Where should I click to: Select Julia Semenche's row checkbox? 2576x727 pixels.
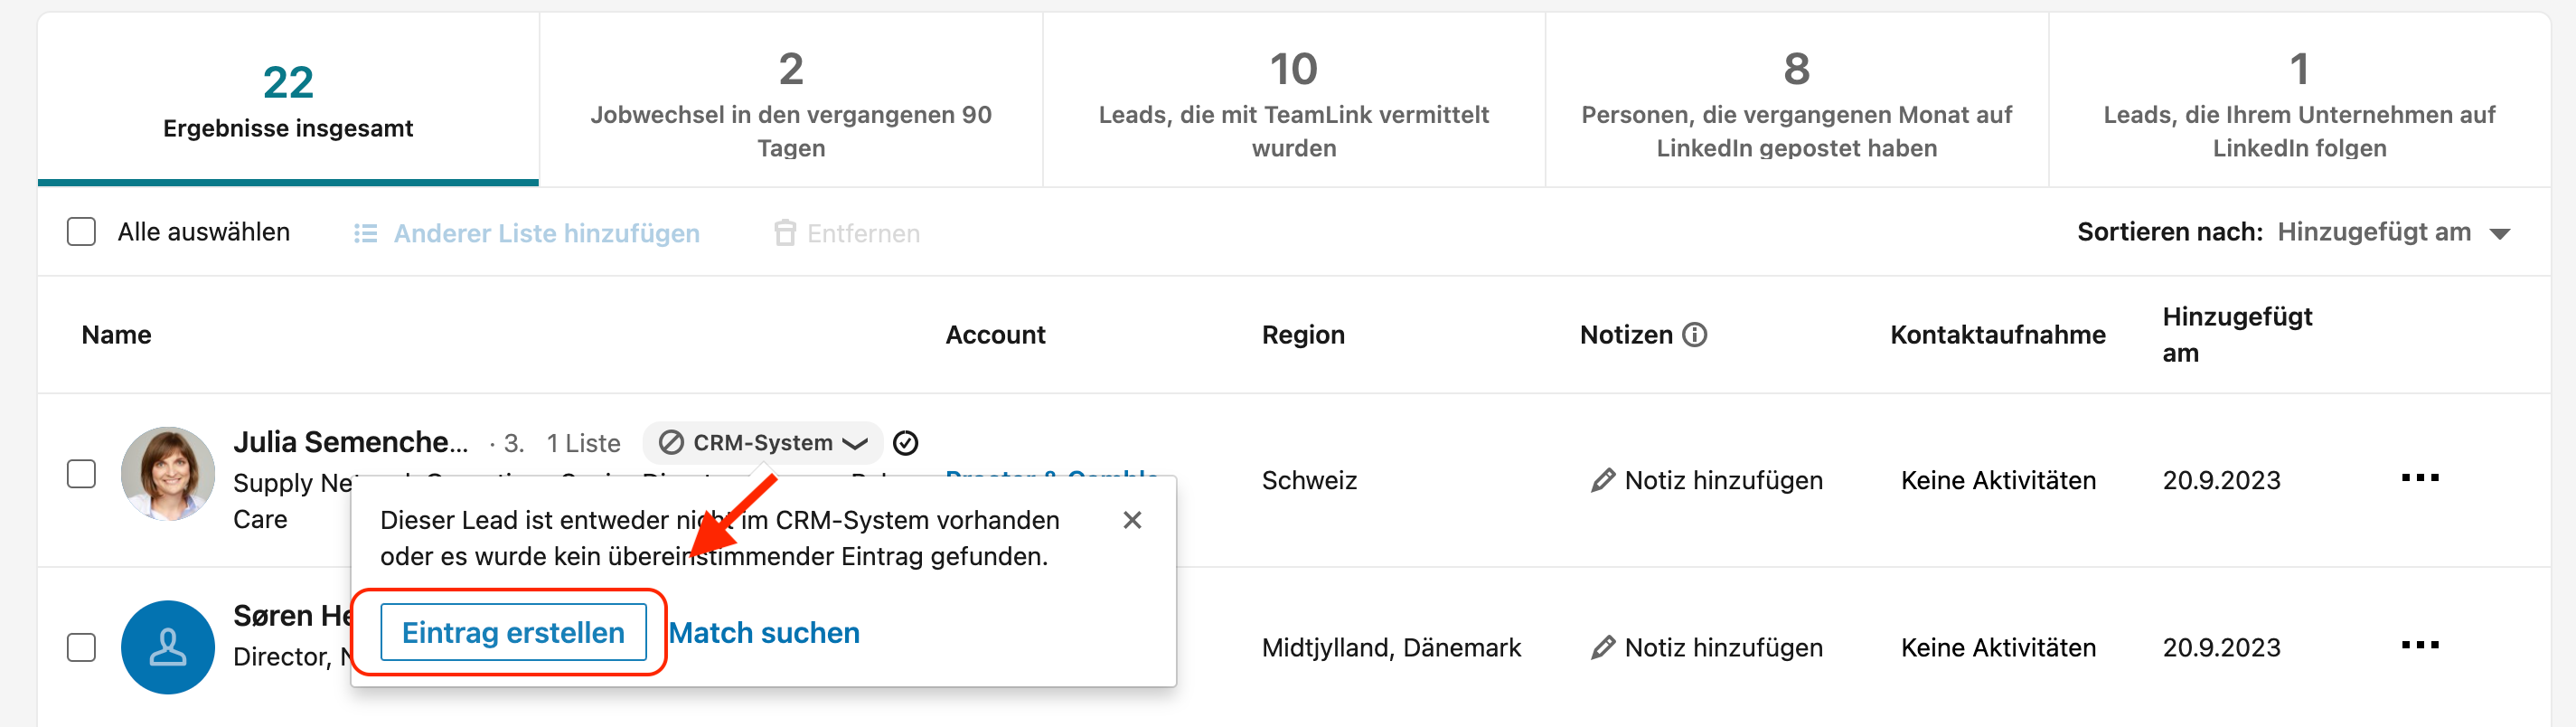tap(81, 474)
